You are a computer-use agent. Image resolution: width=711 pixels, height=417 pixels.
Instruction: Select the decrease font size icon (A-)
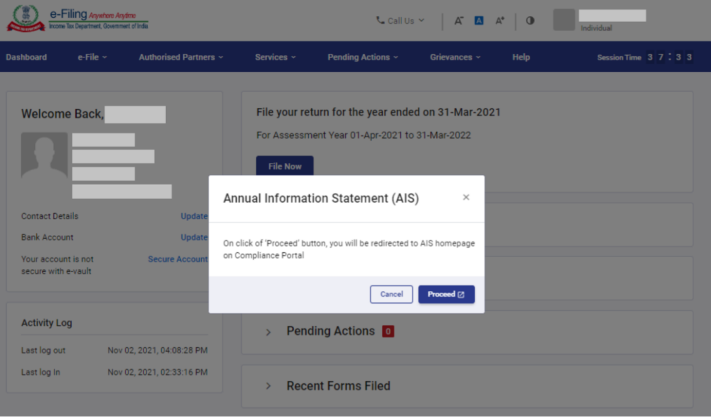[x=458, y=20]
